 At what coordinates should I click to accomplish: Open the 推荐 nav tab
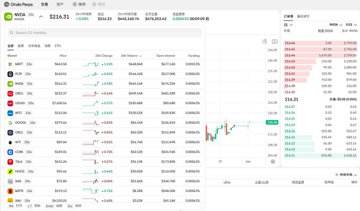[x=79, y=4]
